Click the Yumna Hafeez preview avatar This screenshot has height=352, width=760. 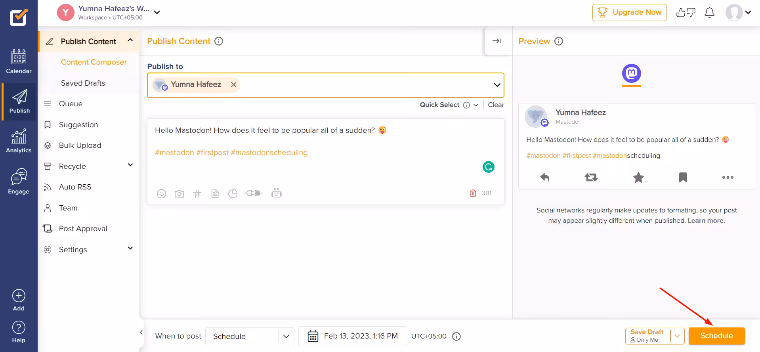coord(536,116)
